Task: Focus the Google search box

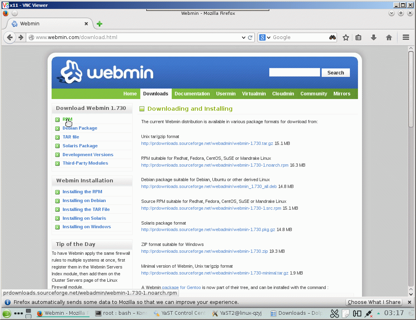Action: pyautogui.click(x=300, y=37)
